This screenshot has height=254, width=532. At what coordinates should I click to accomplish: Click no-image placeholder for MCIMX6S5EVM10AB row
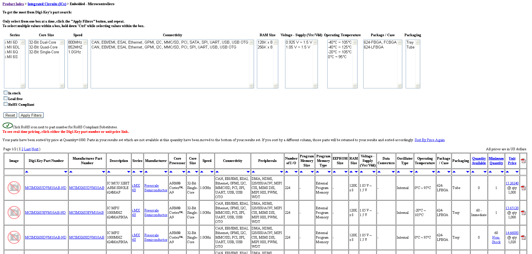(14, 213)
